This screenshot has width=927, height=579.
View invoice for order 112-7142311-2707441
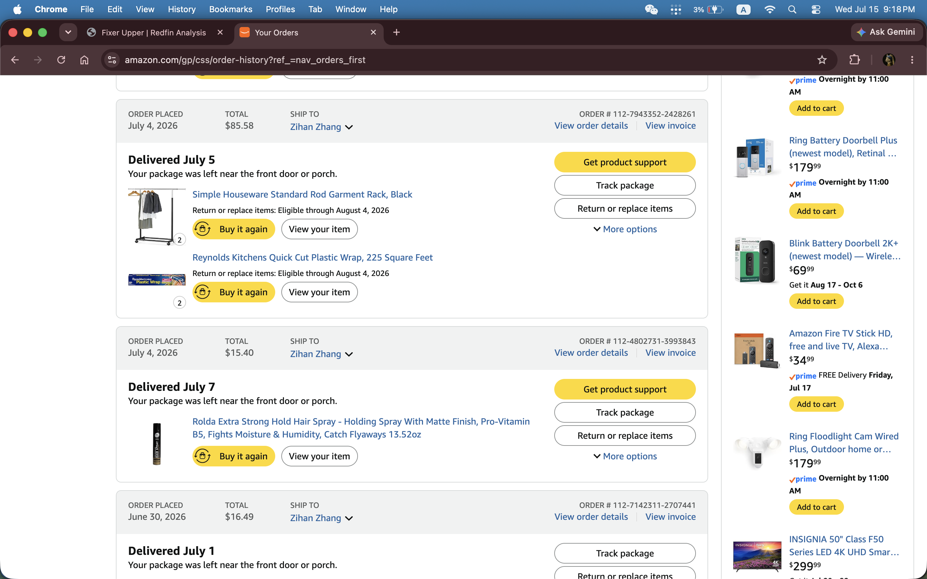pyautogui.click(x=670, y=517)
